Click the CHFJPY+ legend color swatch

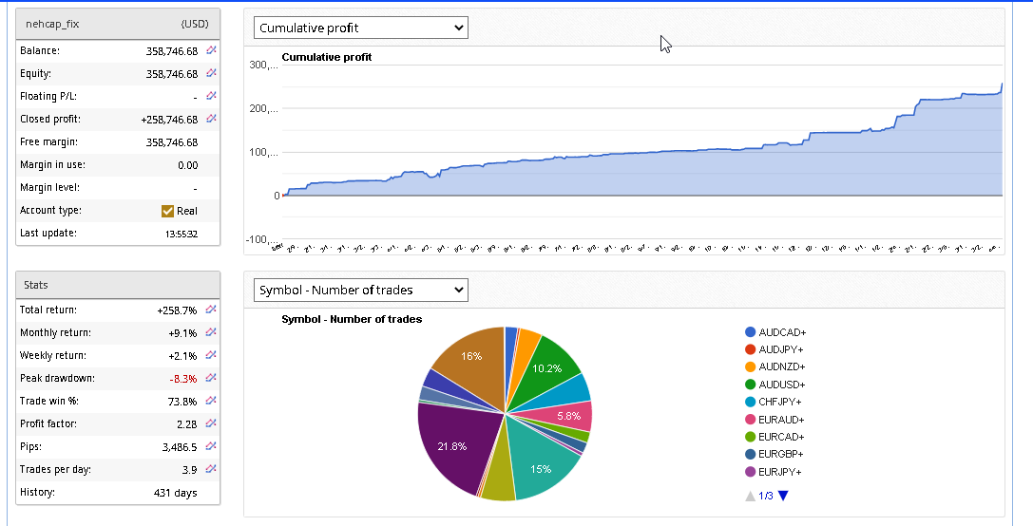coord(751,402)
